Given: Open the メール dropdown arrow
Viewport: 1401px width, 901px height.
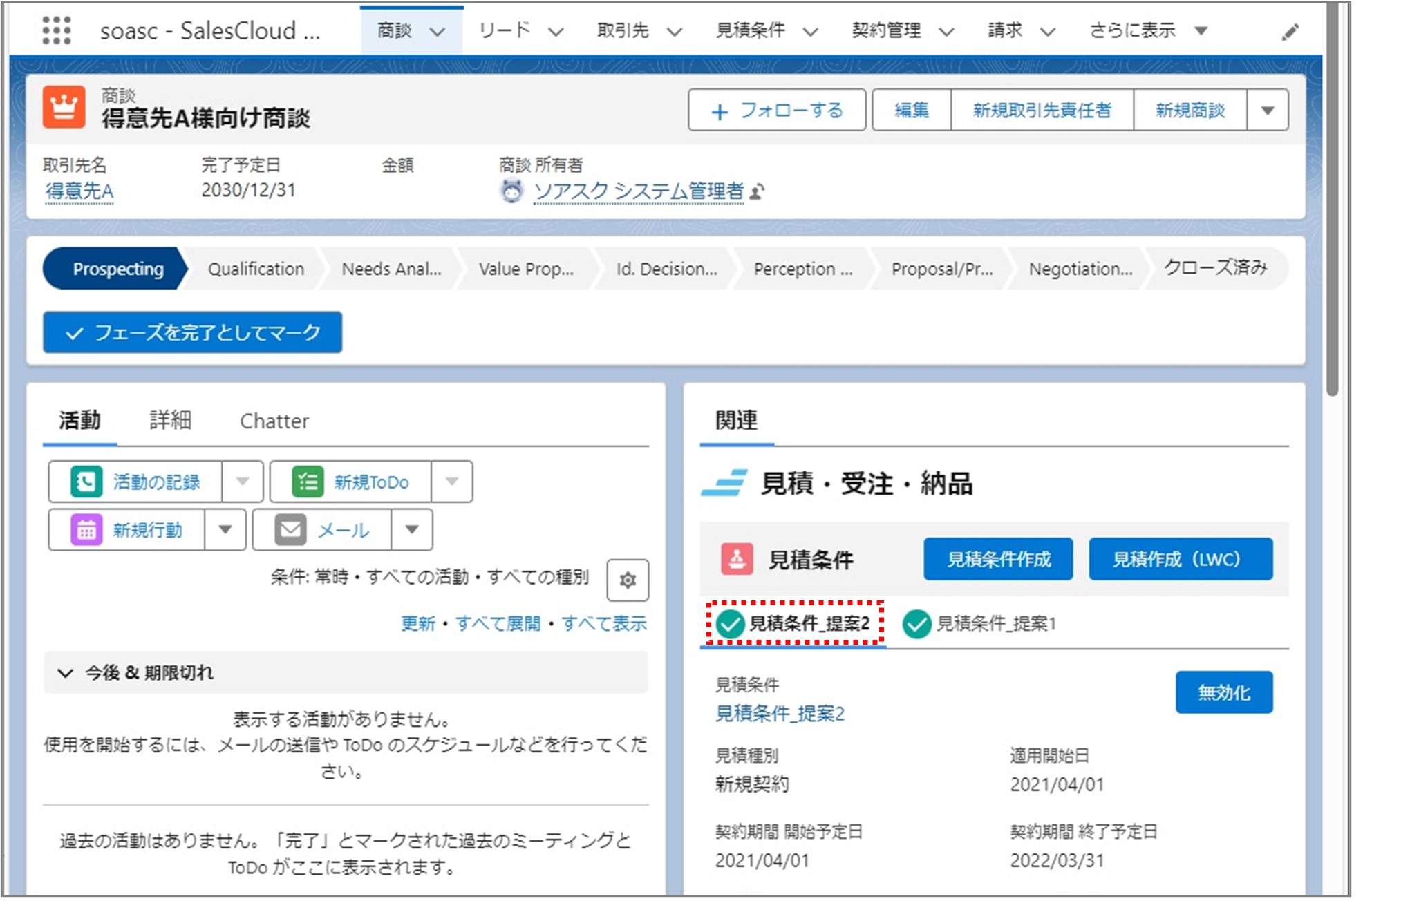Looking at the screenshot, I should (412, 530).
